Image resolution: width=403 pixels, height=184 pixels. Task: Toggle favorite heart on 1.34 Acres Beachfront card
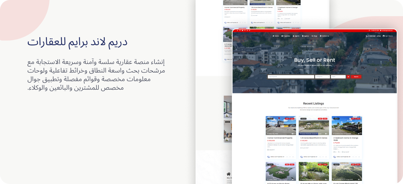[x=323, y=157]
